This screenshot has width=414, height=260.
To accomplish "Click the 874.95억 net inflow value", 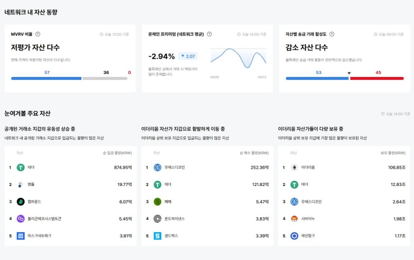I will (123, 167).
